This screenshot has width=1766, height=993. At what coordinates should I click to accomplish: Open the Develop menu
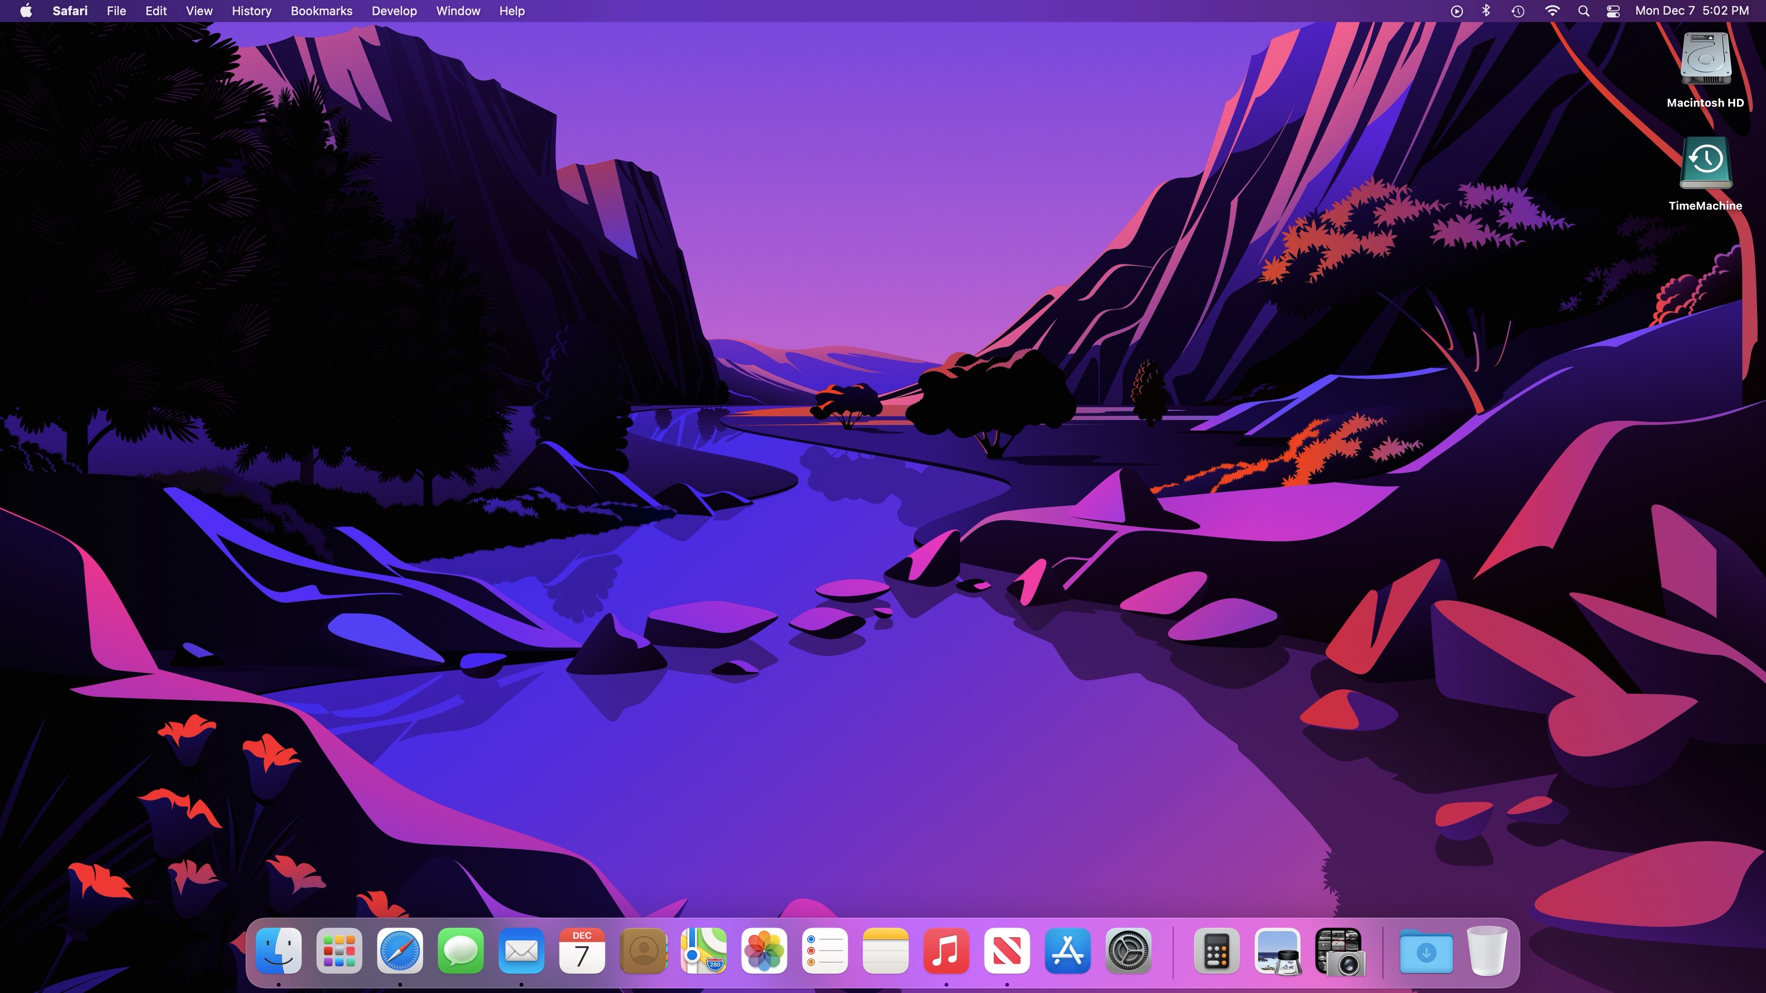(394, 11)
